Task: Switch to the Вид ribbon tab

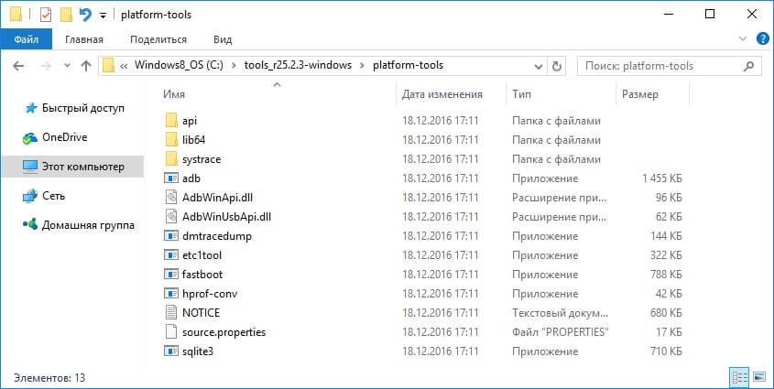Action: coord(223,39)
